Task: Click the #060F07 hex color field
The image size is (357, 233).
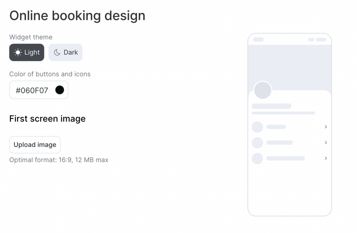Action: click(x=32, y=90)
